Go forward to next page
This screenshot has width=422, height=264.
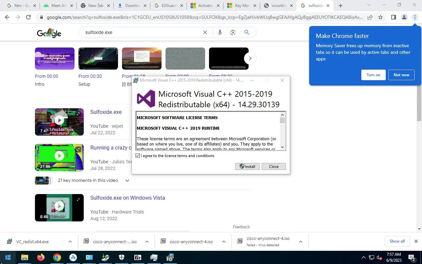18,17
